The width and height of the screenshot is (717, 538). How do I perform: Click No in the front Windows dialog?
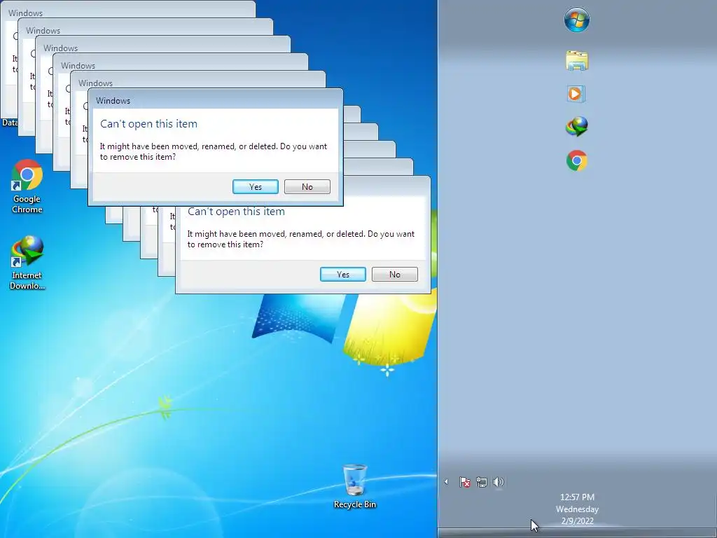coord(307,186)
